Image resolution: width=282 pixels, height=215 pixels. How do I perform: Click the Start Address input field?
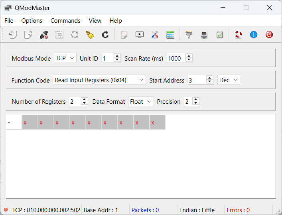(197, 80)
